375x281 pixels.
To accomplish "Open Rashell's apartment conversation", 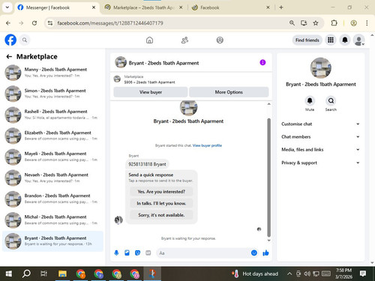I will [52, 115].
